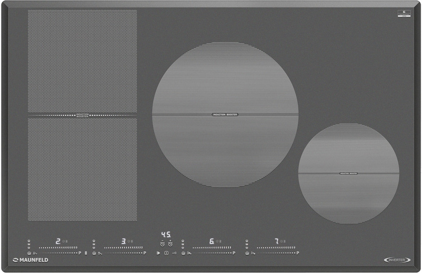This screenshot has width=422, height=276.
Task: Tap the power level display showing 7
Action: pyautogui.click(x=276, y=241)
